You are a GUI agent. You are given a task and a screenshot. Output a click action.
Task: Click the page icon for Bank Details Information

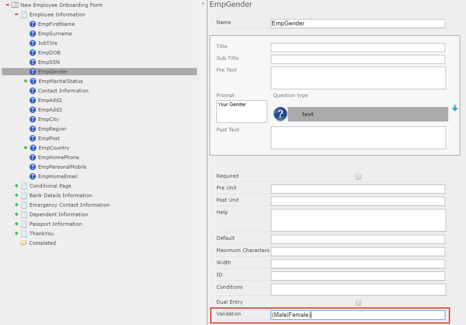point(24,195)
